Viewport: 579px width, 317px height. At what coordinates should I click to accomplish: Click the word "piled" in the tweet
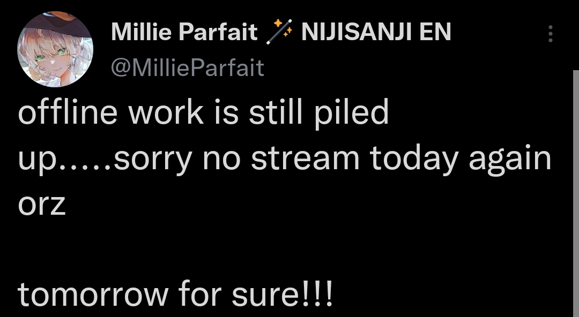coord(351,114)
